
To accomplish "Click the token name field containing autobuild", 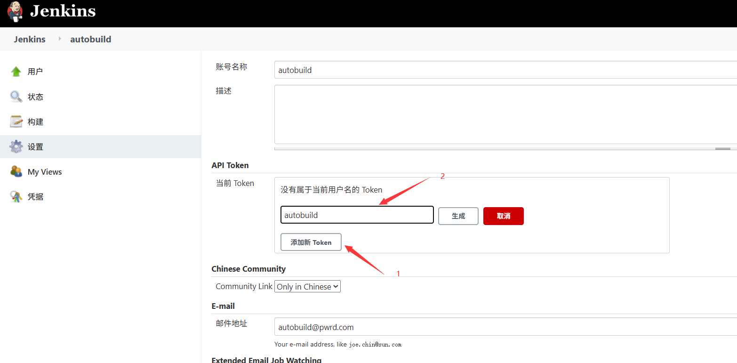I will (x=357, y=215).
